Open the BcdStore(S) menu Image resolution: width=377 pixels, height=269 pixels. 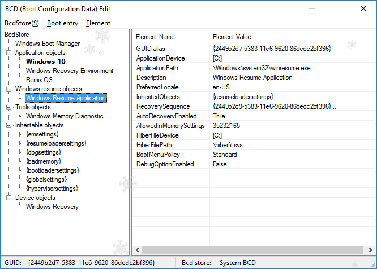(22, 23)
